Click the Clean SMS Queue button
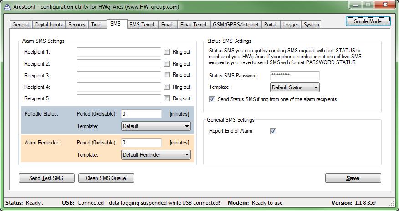The height and width of the screenshot is (211, 399). point(106,178)
